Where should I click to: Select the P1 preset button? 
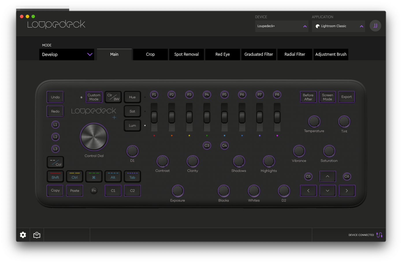154,95
